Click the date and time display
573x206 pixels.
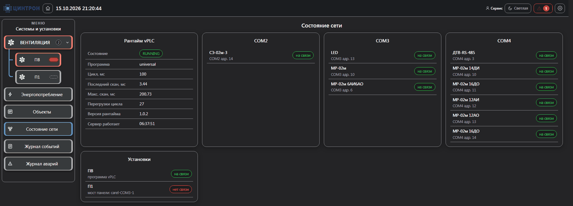coord(78,8)
